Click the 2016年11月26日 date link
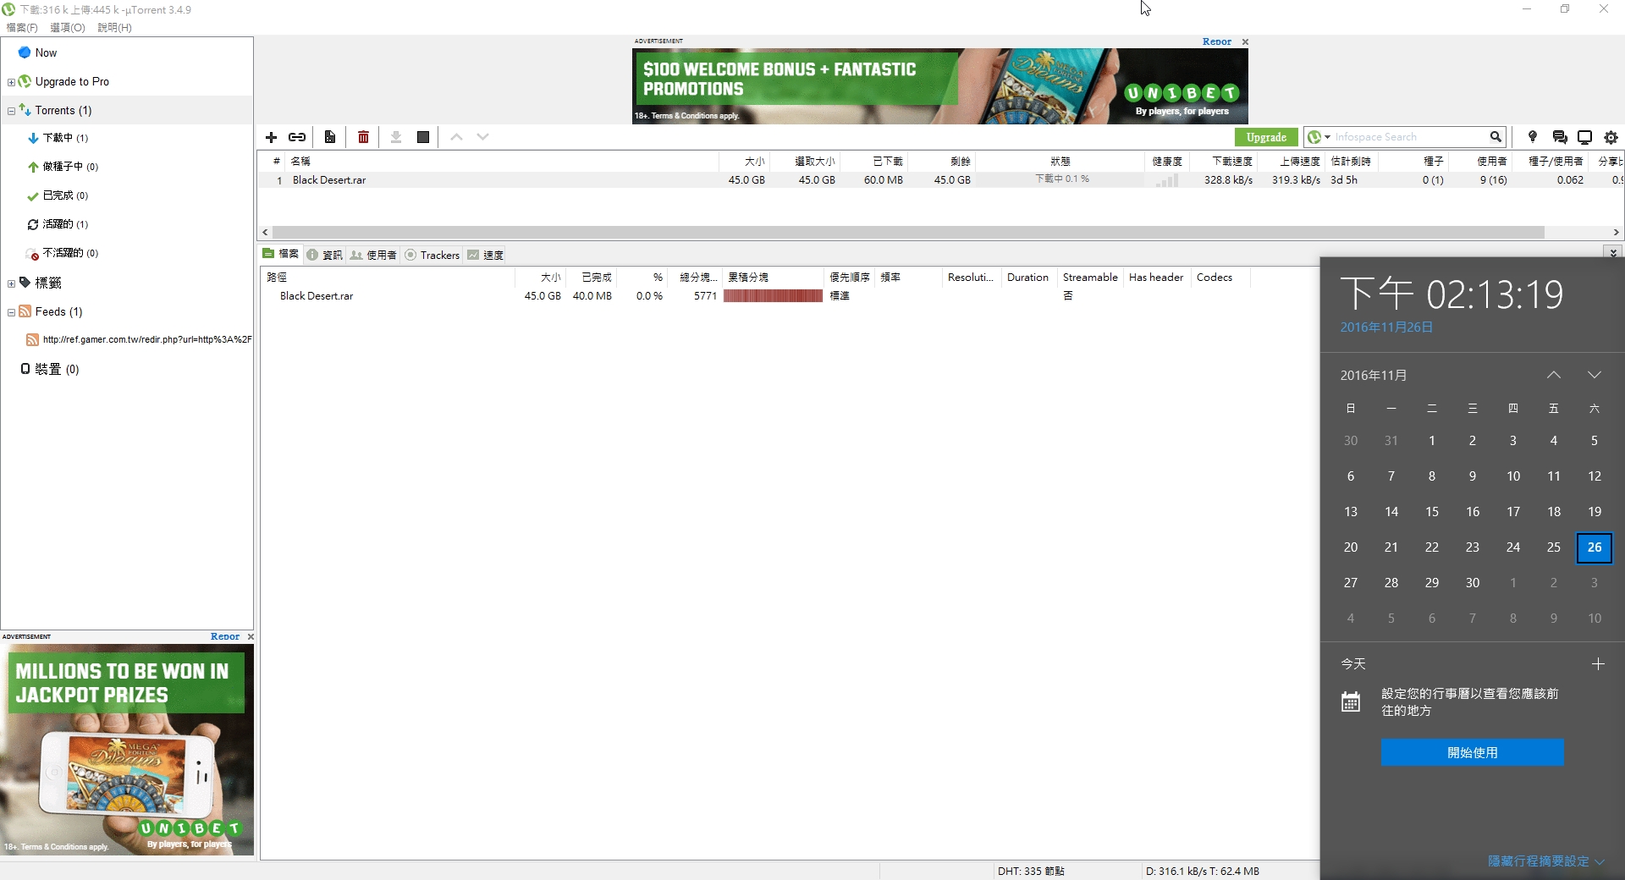The width and height of the screenshot is (1625, 880). tap(1386, 327)
